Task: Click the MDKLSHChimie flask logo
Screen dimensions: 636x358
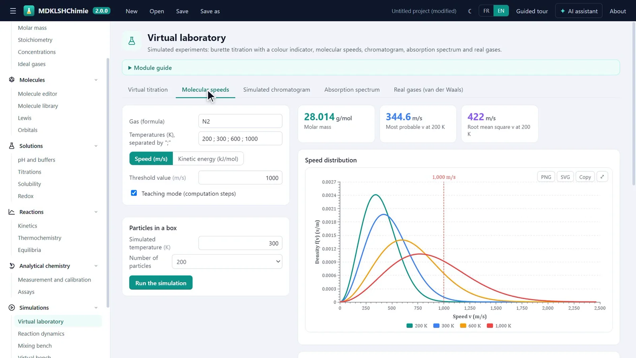Action: coord(29,11)
